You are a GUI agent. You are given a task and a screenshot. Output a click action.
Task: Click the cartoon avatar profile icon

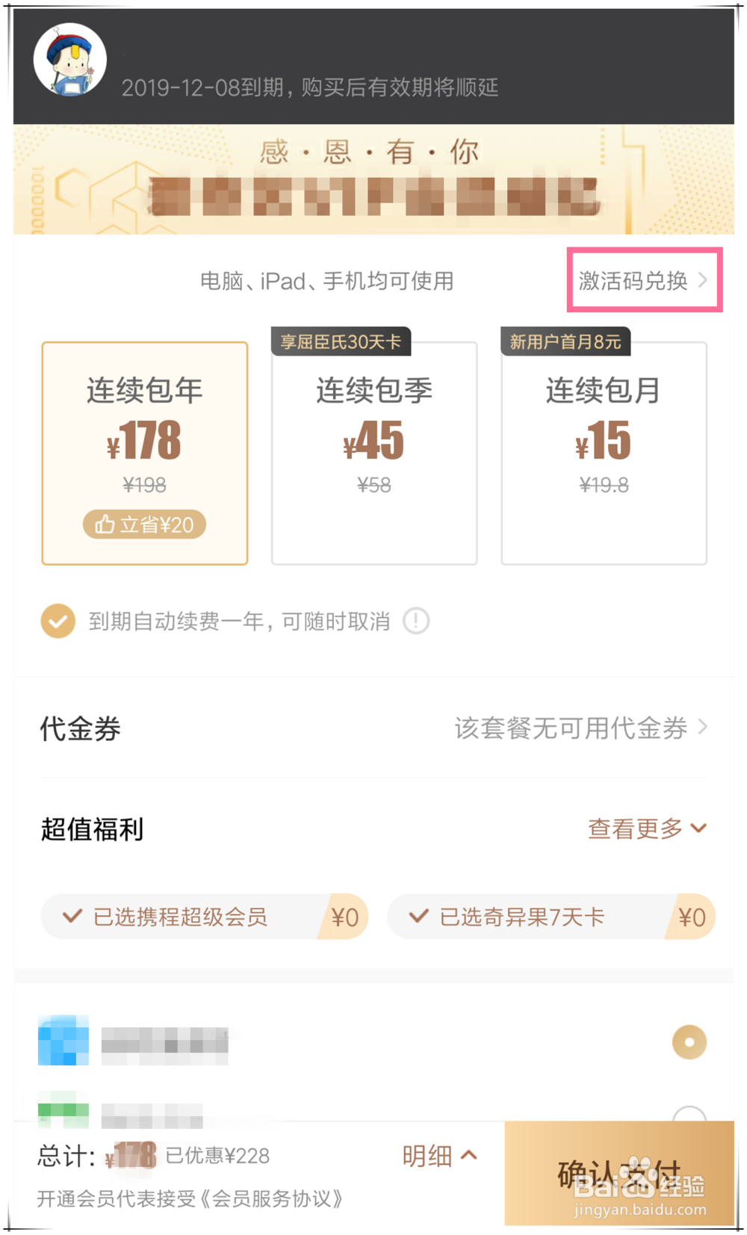click(71, 60)
